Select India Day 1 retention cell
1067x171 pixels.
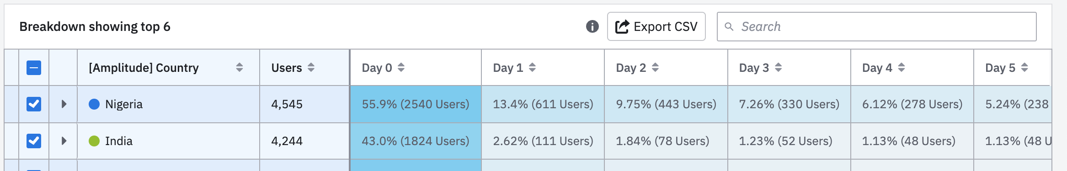(543, 141)
